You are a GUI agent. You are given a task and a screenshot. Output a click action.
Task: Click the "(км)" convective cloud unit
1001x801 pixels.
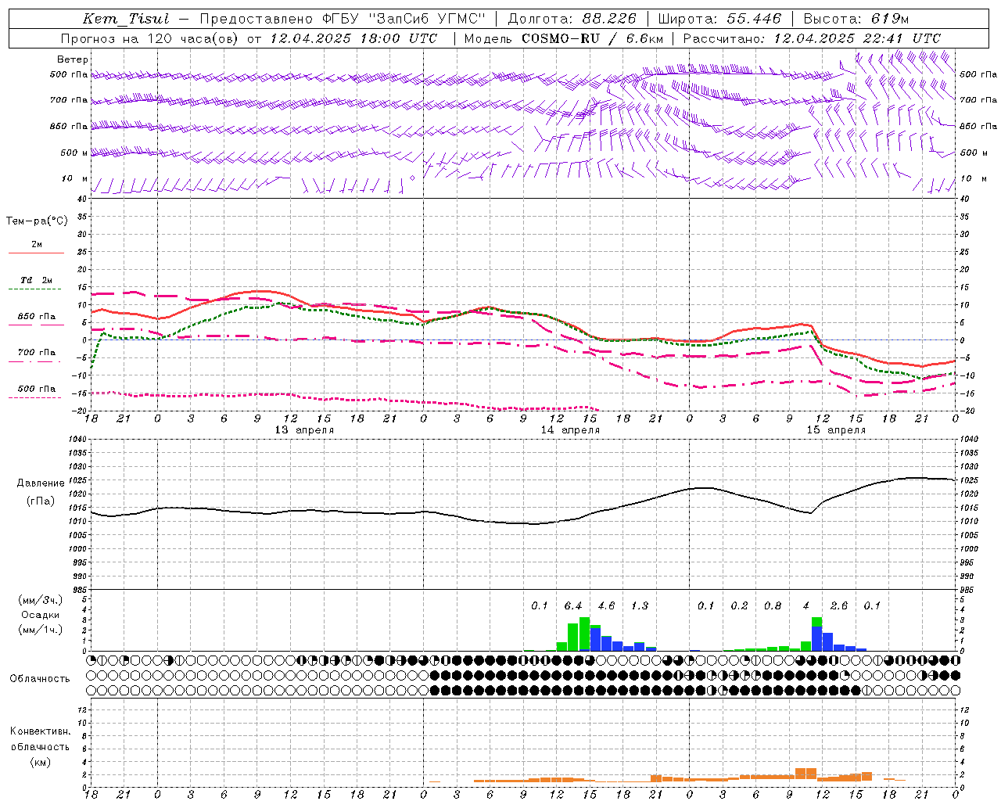40,762
